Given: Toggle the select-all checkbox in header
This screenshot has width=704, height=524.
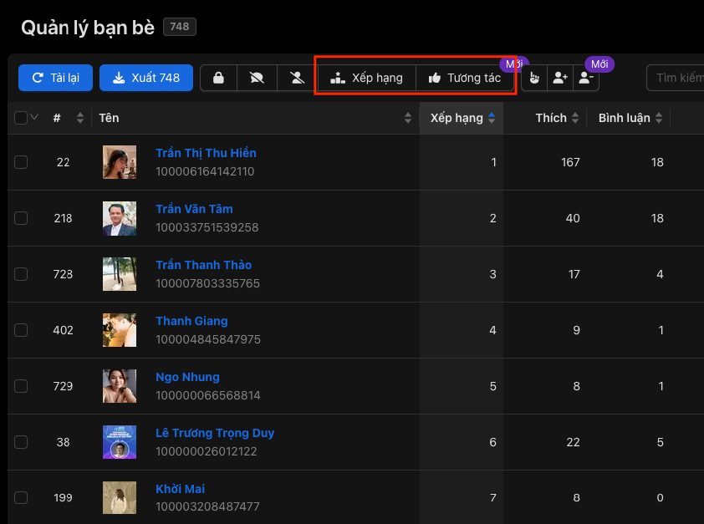Looking at the screenshot, I should 21,118.
